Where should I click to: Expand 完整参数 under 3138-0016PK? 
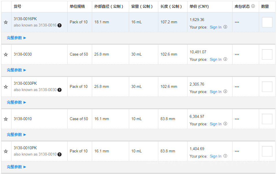coord(16,38)
